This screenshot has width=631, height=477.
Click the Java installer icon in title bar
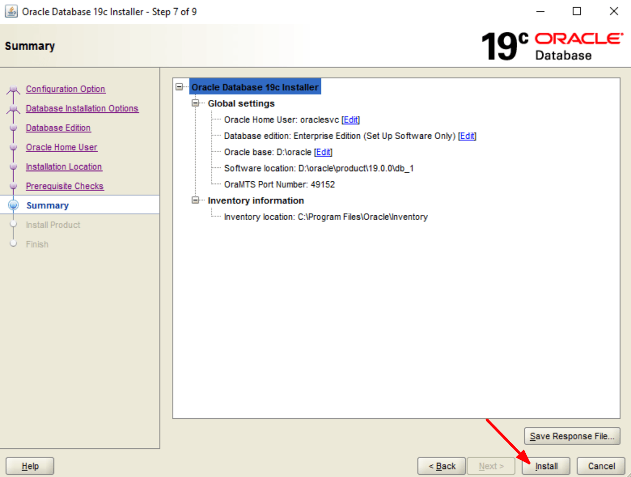[11, 11]
